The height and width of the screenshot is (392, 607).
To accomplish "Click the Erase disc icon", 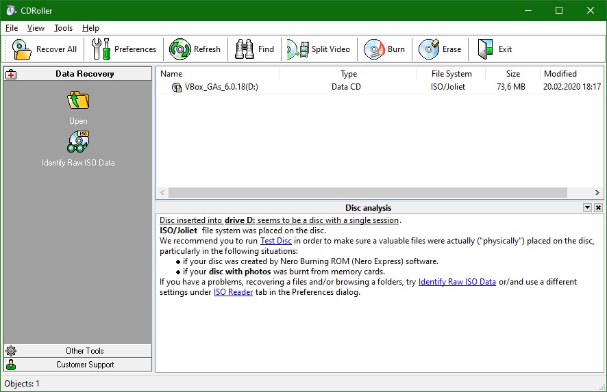I will [x=429, y=49].
